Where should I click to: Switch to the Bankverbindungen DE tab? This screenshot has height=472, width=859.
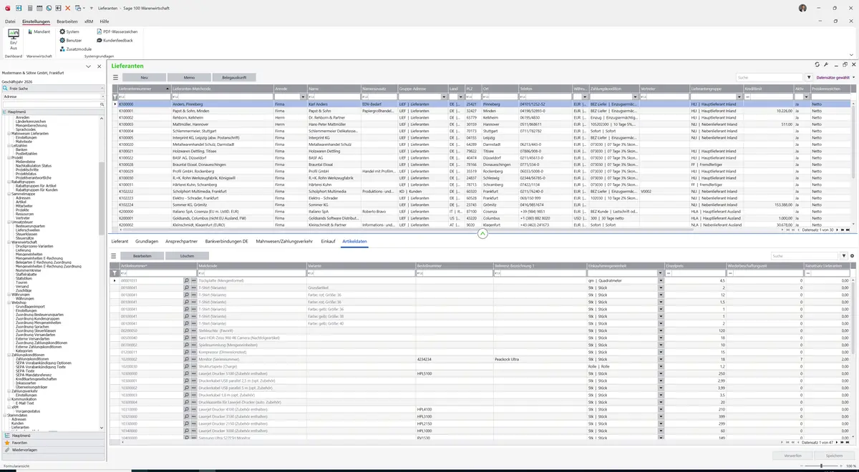[x=226, y=242]
